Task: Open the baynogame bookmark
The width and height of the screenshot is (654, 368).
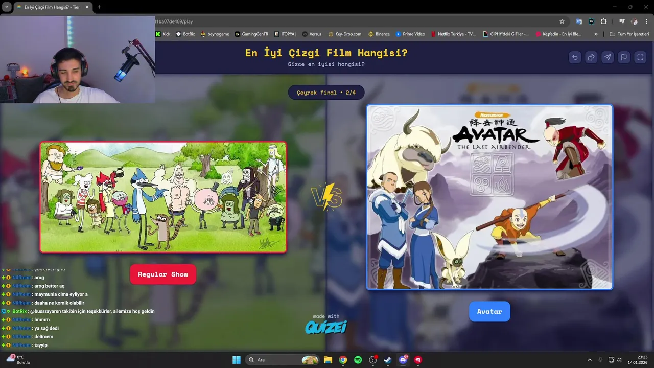Action: (x=215, y=34)
